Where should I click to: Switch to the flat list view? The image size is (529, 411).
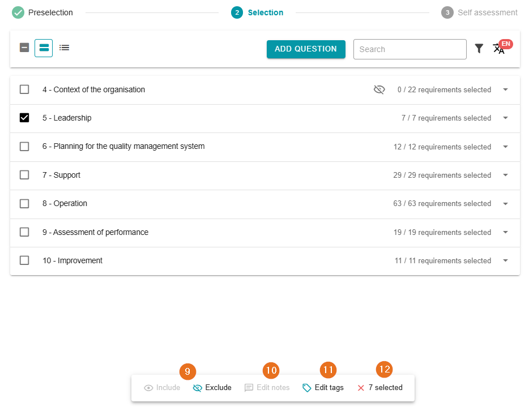point(65,48)
